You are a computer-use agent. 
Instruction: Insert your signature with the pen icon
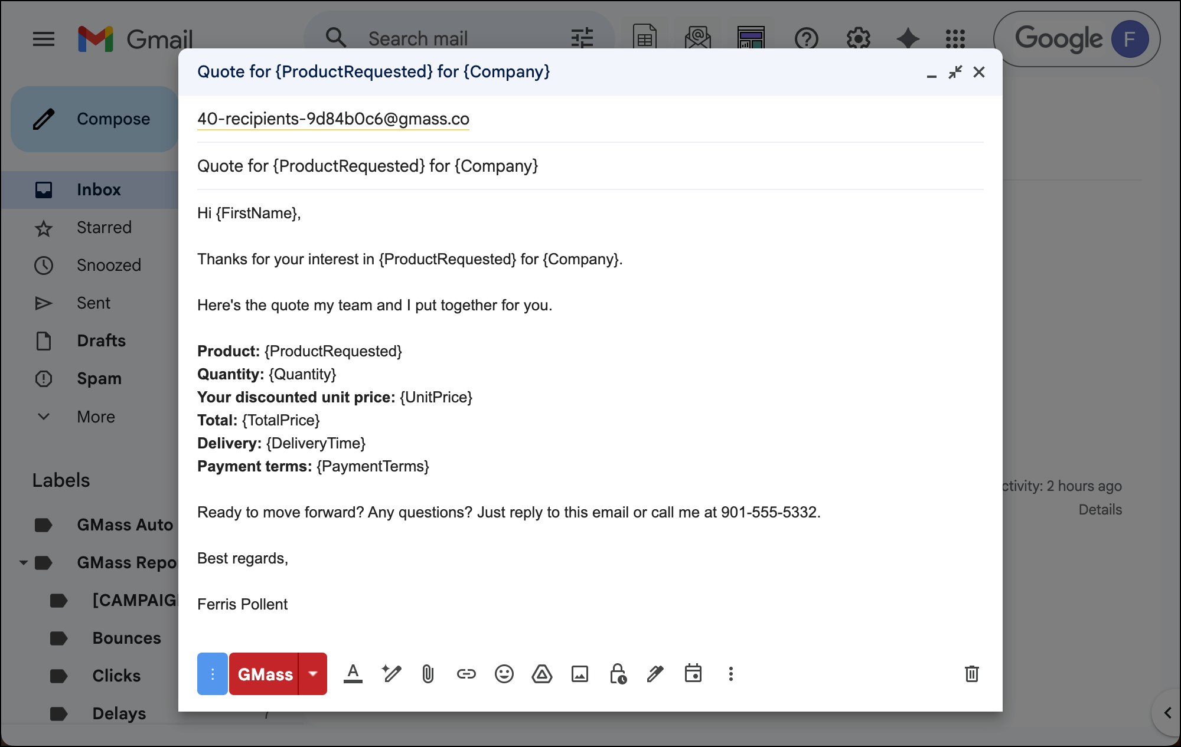pos(655,674)
